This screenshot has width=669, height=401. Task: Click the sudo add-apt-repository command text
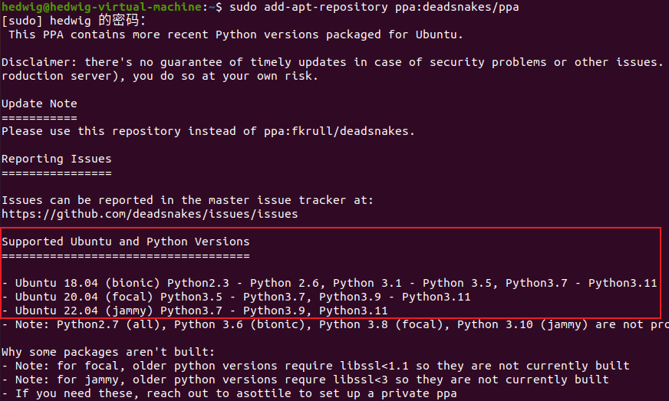[x=308, y=7]
